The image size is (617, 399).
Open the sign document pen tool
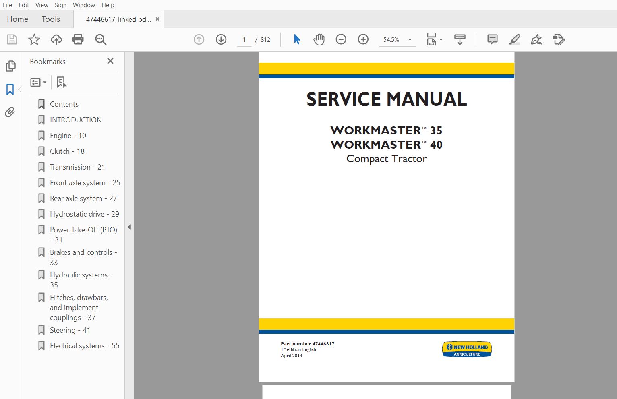click(x=536, y=39)
